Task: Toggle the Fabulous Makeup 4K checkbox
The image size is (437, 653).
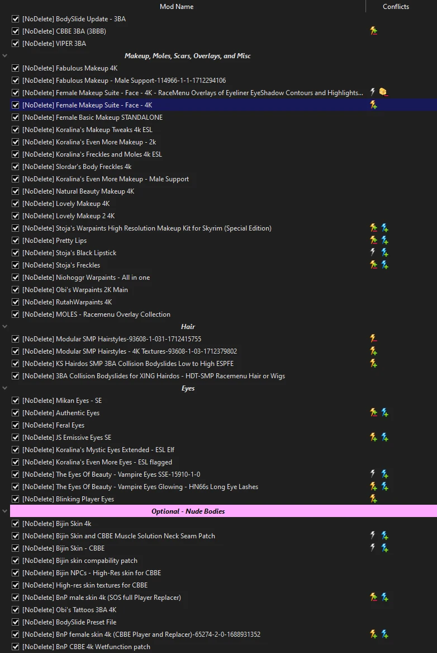Action: (16, 68)
